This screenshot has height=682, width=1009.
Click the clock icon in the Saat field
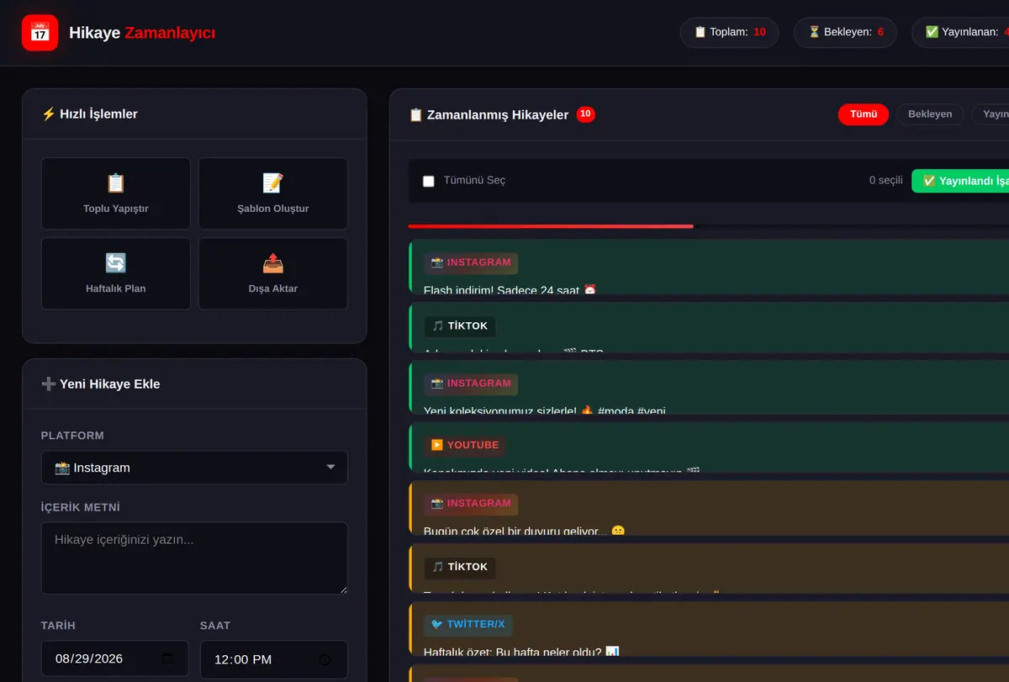point(325,659)
